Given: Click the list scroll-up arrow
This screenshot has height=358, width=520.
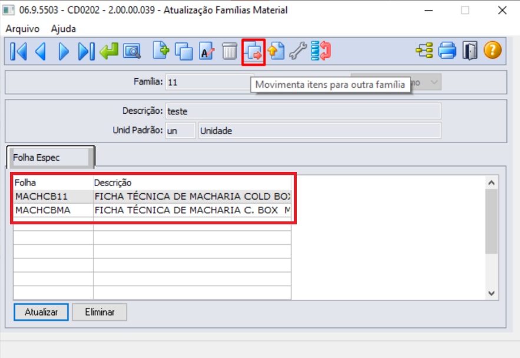Looking at the screenshot, I should (x=492, y=183).
